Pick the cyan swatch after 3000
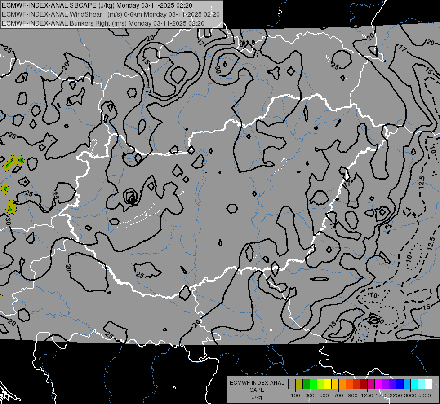The width and height of the screenshot is (440, 404). [414, 384]
